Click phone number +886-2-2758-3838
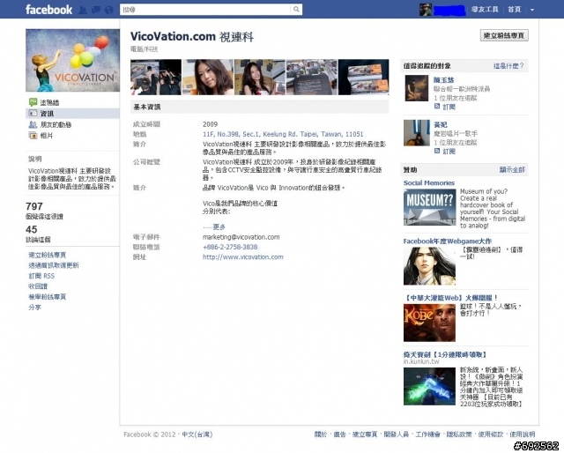 coord(230,247)
